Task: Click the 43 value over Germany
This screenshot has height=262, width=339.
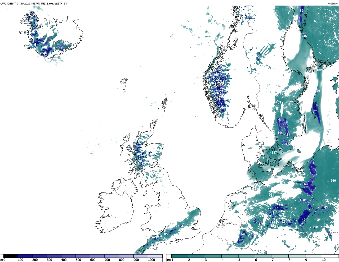Action: tap(276, 208)
